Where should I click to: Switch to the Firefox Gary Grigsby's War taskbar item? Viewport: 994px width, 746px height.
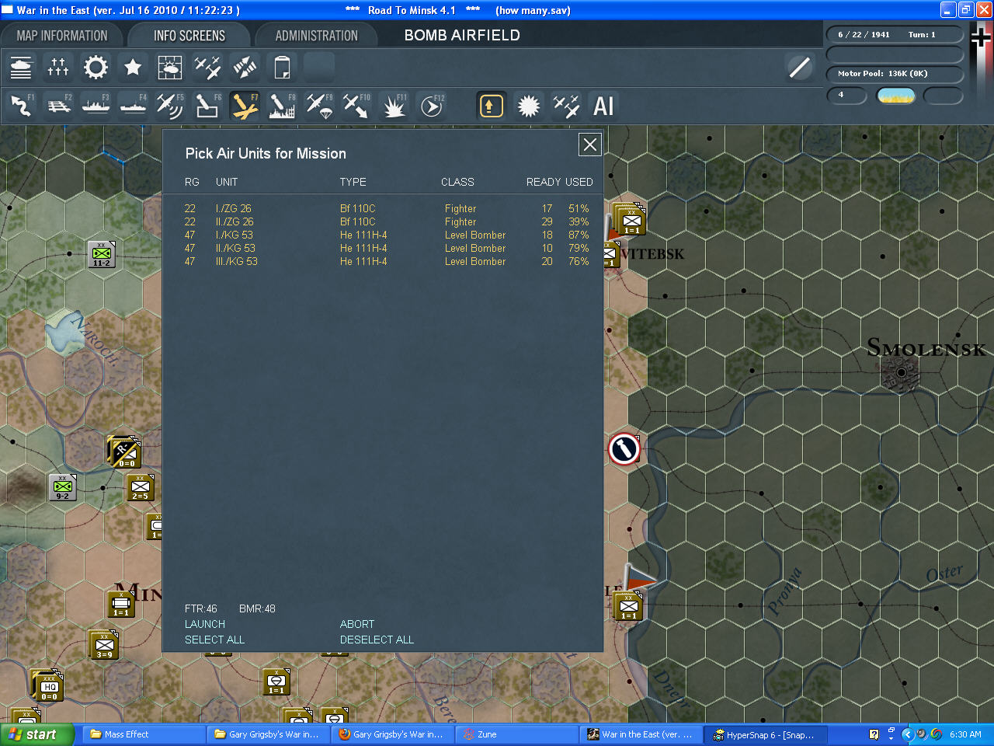click(x=392, y=734)
